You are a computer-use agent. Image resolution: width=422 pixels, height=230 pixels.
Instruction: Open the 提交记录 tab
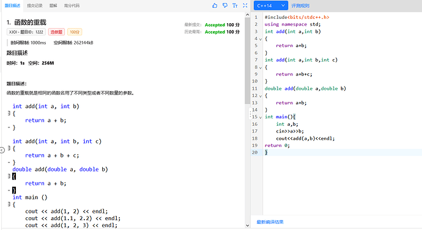(35, 5)
